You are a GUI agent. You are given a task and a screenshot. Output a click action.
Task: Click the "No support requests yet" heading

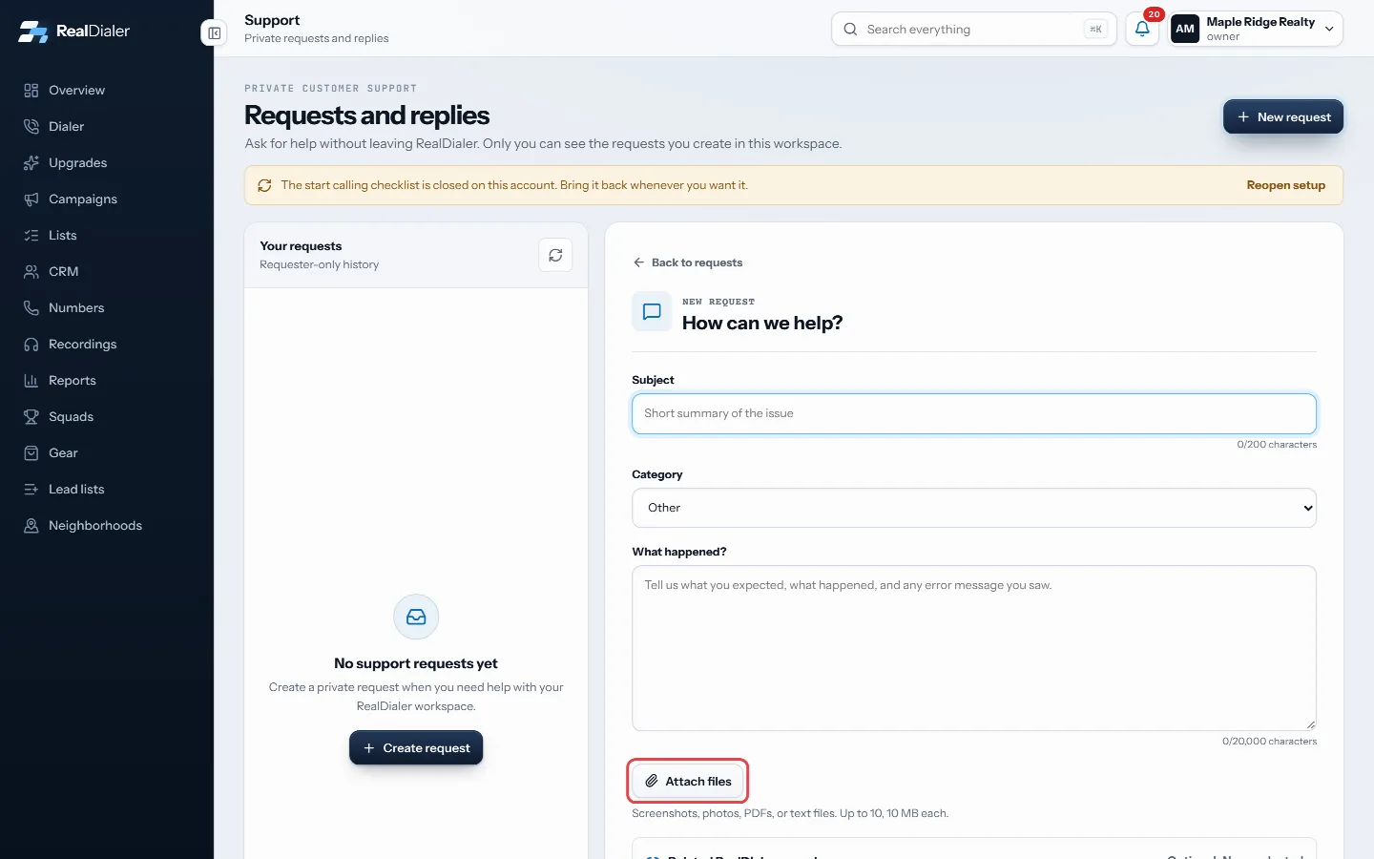coord(416,663)
